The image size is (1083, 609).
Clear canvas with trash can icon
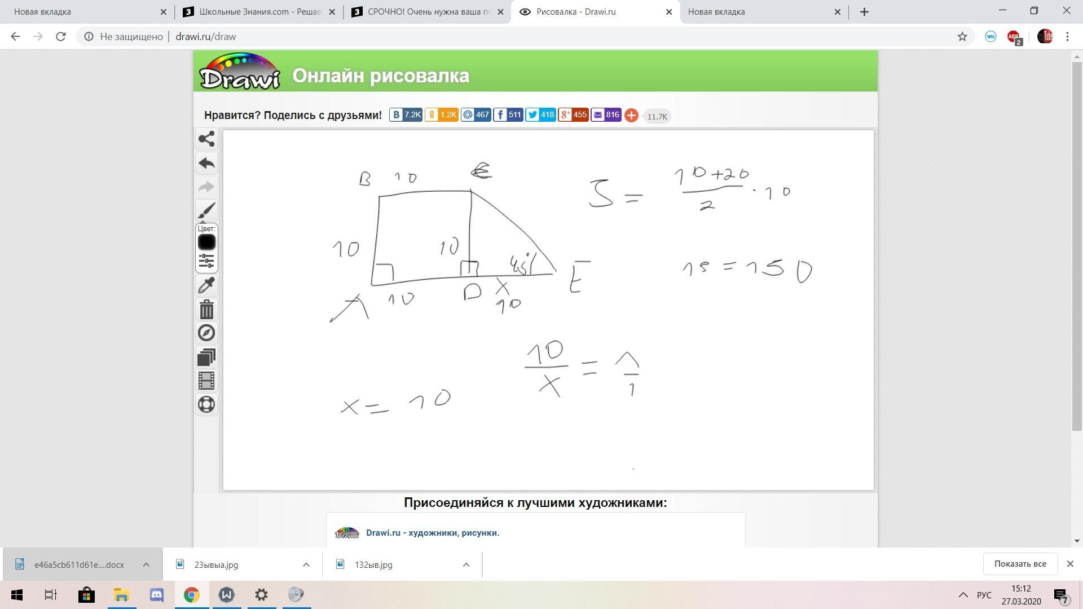coord(206,310)
